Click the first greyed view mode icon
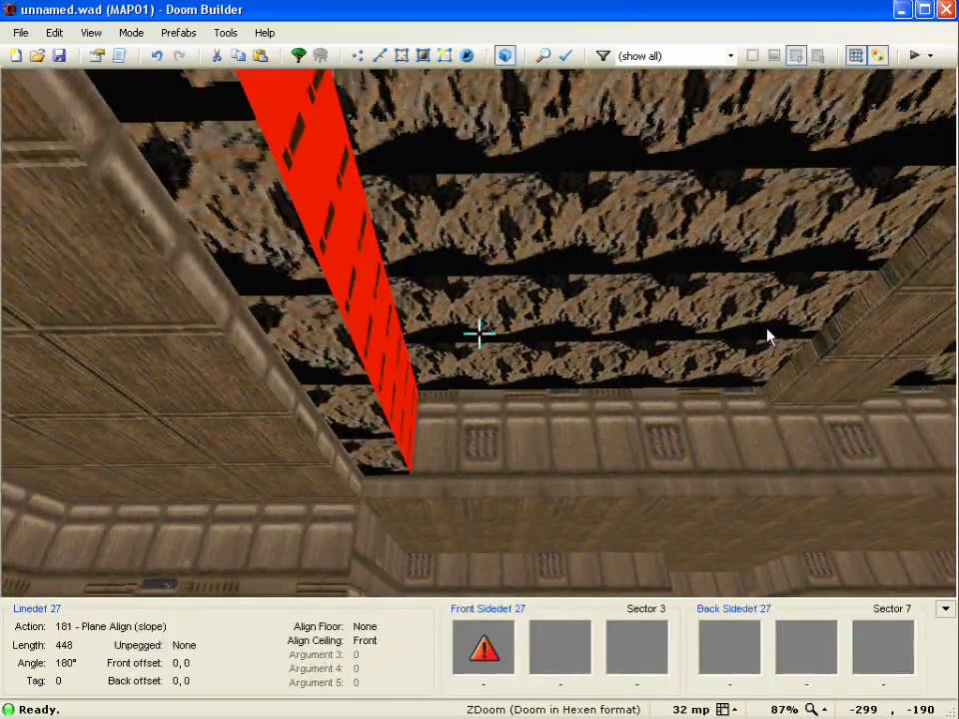Image resolution: width=959 pixels, height=719 pixels. (x=752, y=56)
